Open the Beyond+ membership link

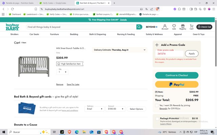[163, 109]
